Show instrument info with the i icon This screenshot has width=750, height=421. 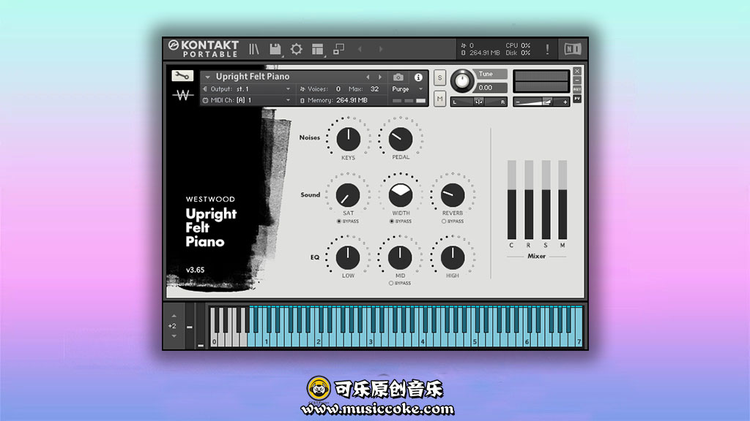pos(418,77)
